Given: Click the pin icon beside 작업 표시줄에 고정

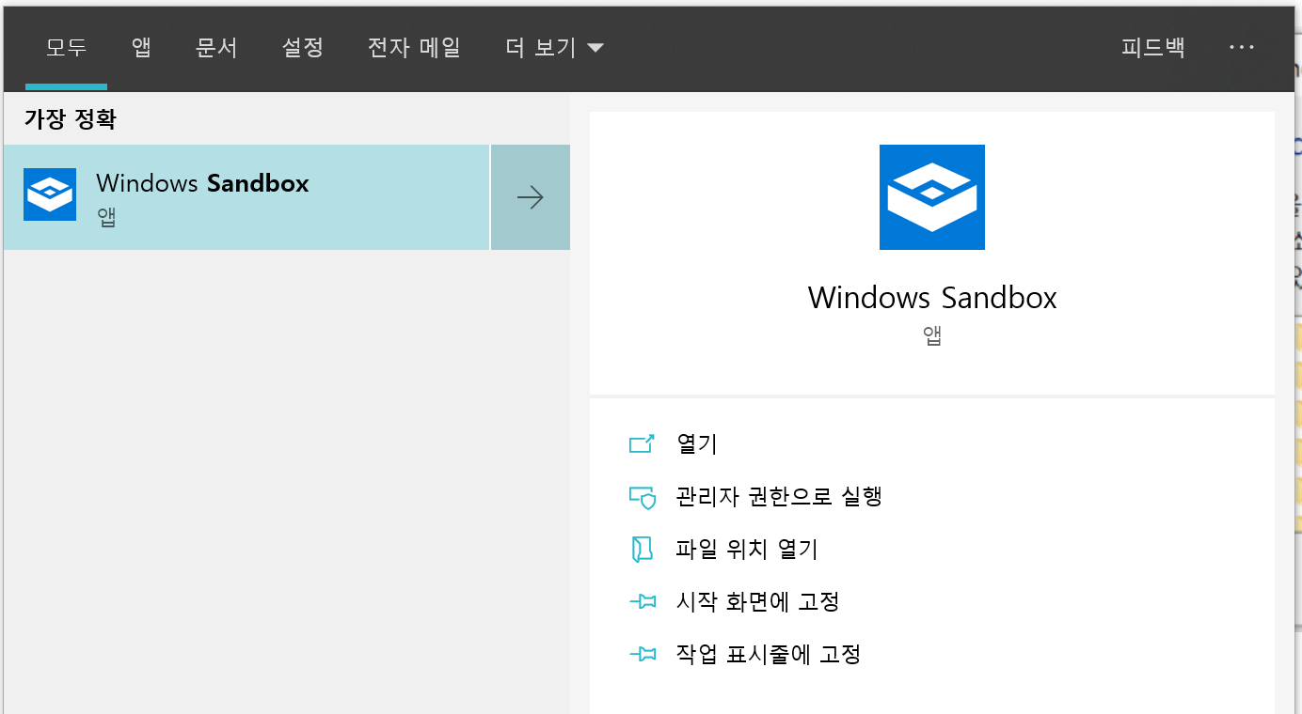Looking at the screenshot, I should [x=642, y=655].
